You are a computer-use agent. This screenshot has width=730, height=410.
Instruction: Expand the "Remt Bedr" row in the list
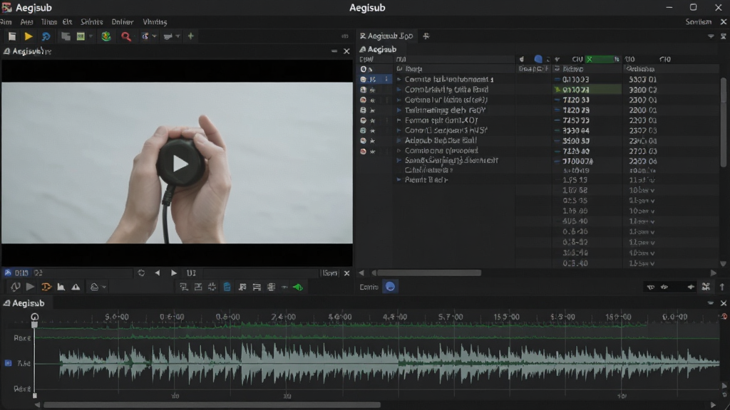(399, 179)
